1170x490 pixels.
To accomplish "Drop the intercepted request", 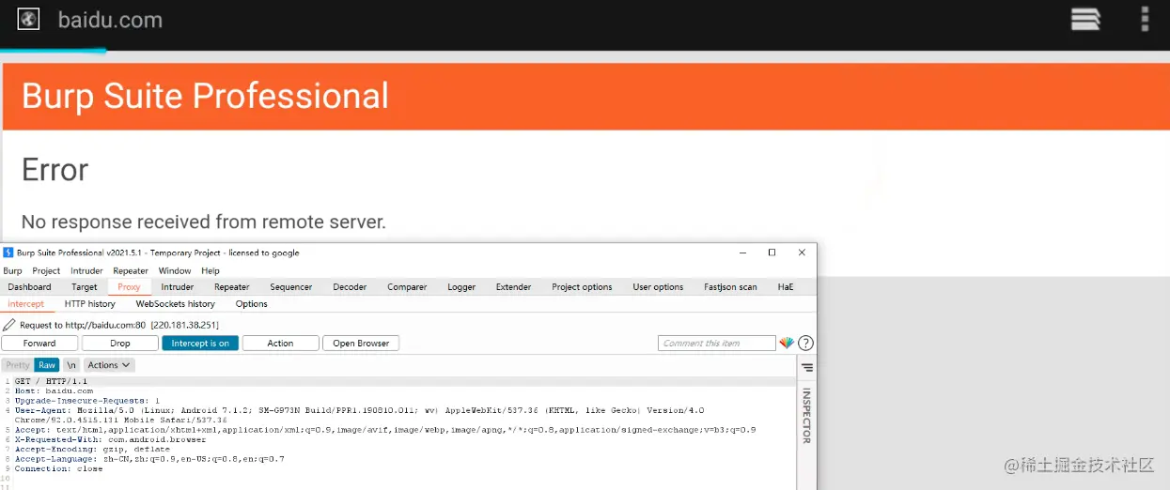I will (120, 344).
